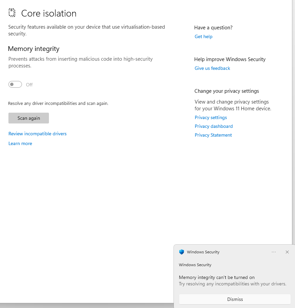Click 'Try resolving any incompatibilities' notification text
This screenshot has width=295, height=308.
click(x=233, y=284)
